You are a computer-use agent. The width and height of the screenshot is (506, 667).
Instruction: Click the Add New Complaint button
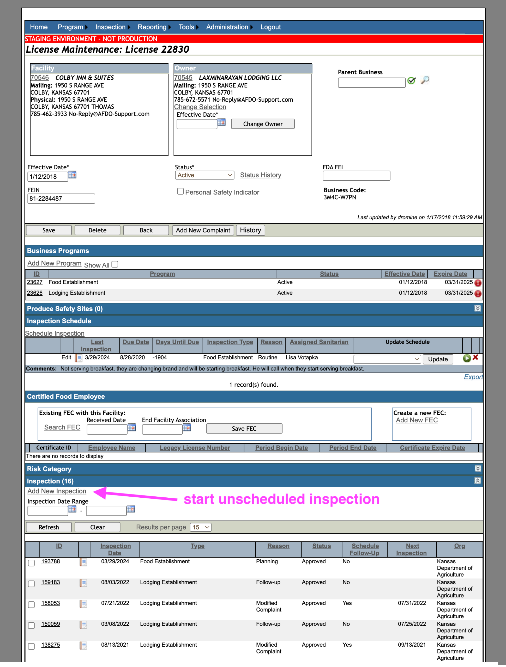pyautogui.click(x=203, y=230)
